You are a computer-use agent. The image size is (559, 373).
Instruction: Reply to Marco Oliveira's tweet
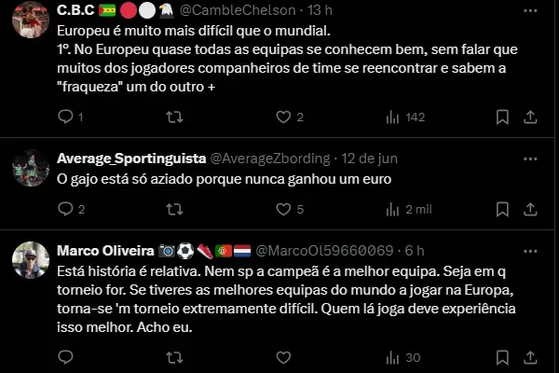tap(65, 357)
